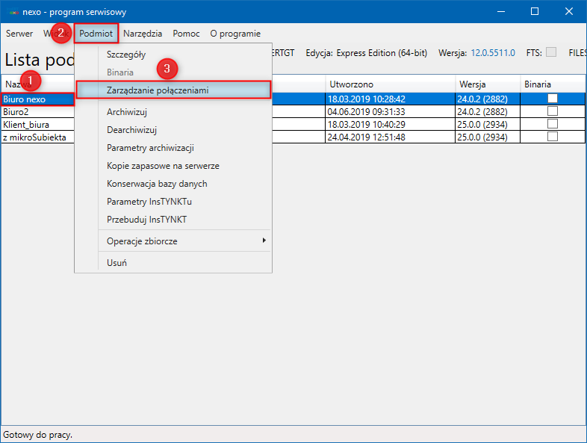
Task: Toggle the Binaria checkbox in Biuro2 row
Action: pos(553,111)
